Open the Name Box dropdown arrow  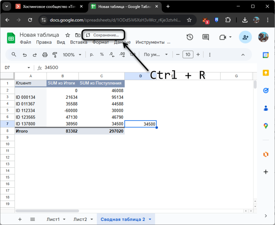[x=28, y=68]
